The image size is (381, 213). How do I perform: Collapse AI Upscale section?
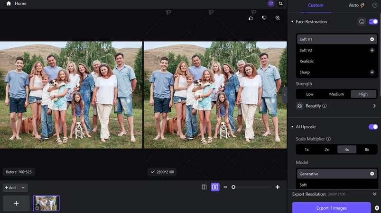coord(292,127)
